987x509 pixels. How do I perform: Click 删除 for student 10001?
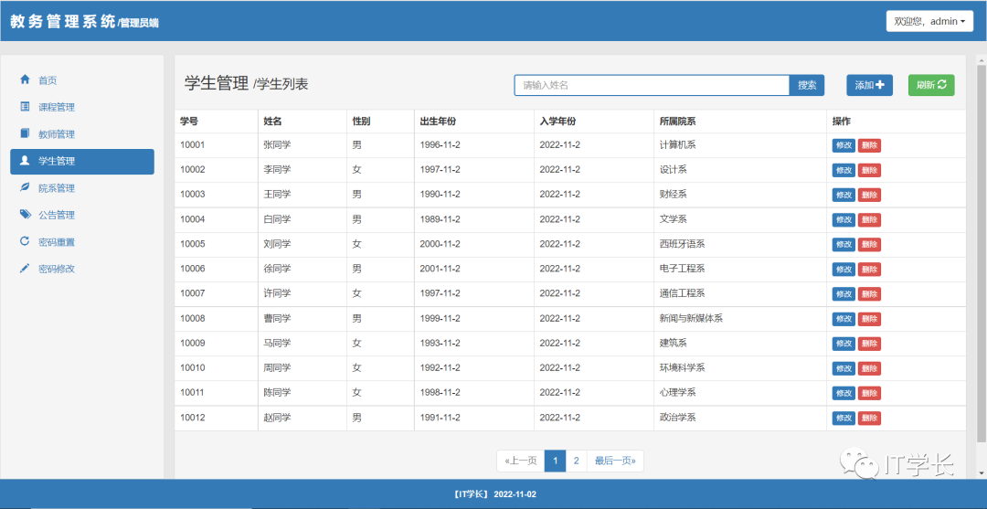(x=869, y=145)
